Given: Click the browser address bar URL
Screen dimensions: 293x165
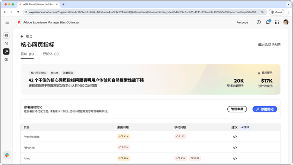Looking at the screenshot, I should pyautogui.click(x=144, y=12).
